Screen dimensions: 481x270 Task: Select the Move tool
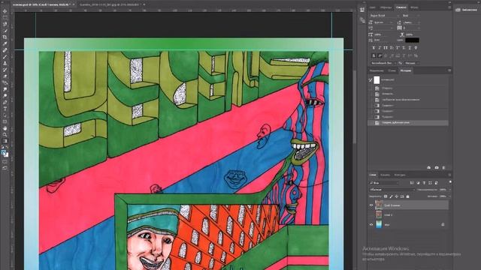[x=5, y=11]
